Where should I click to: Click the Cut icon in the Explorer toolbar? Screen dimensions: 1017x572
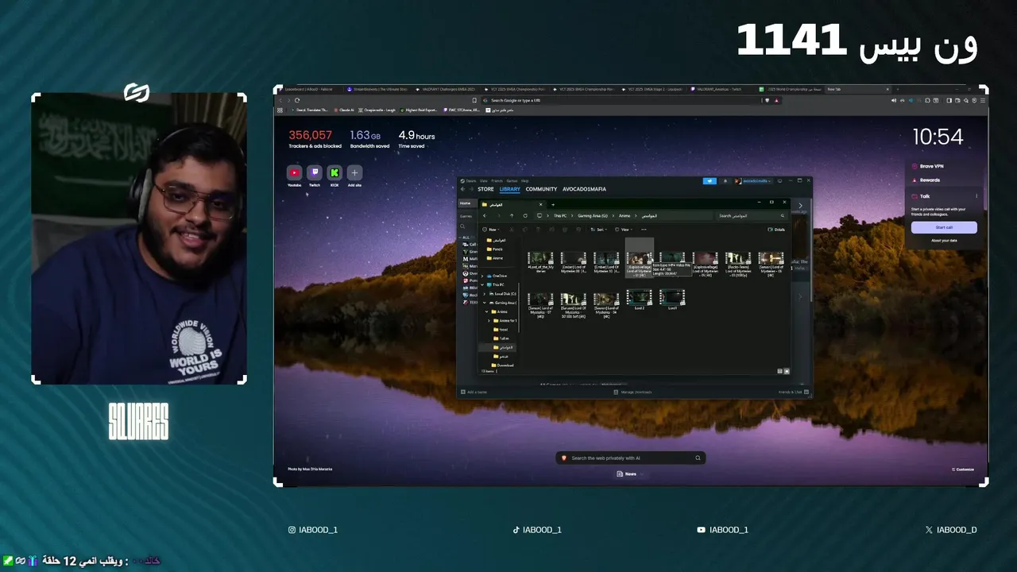click(x=512, y=230)
